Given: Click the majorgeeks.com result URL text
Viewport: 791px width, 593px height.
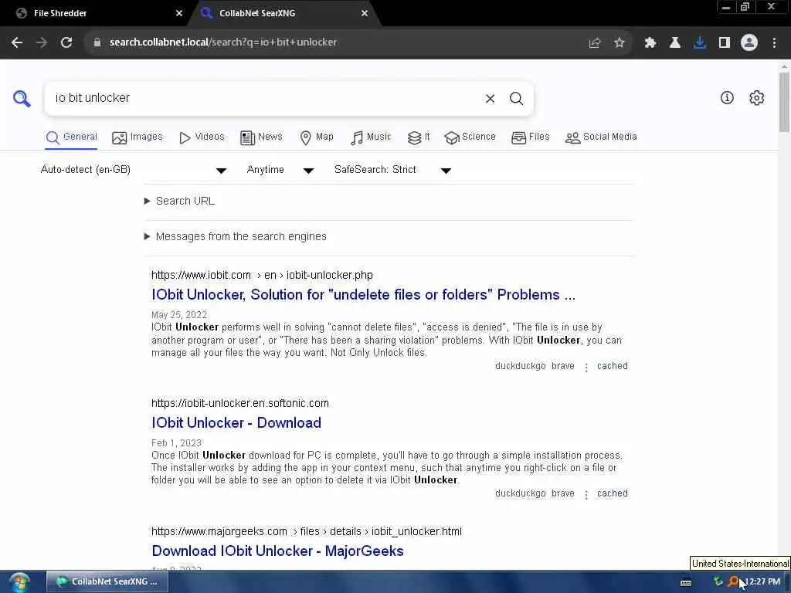Looking at the screenshot, I should (x=307, y=531).
